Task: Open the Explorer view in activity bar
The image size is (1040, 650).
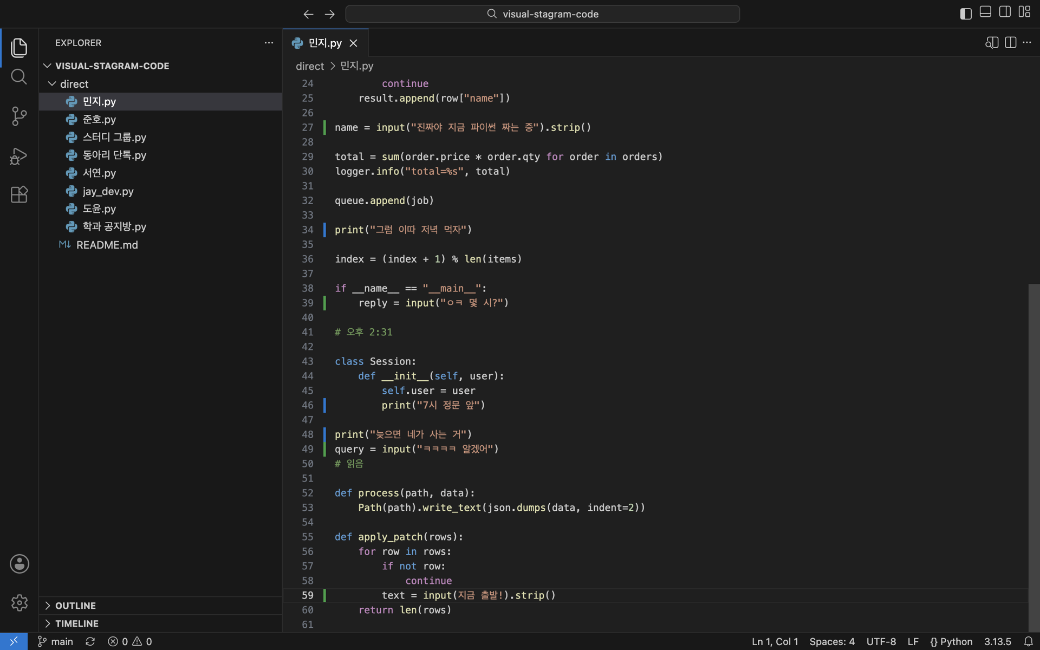Action: 19,48
